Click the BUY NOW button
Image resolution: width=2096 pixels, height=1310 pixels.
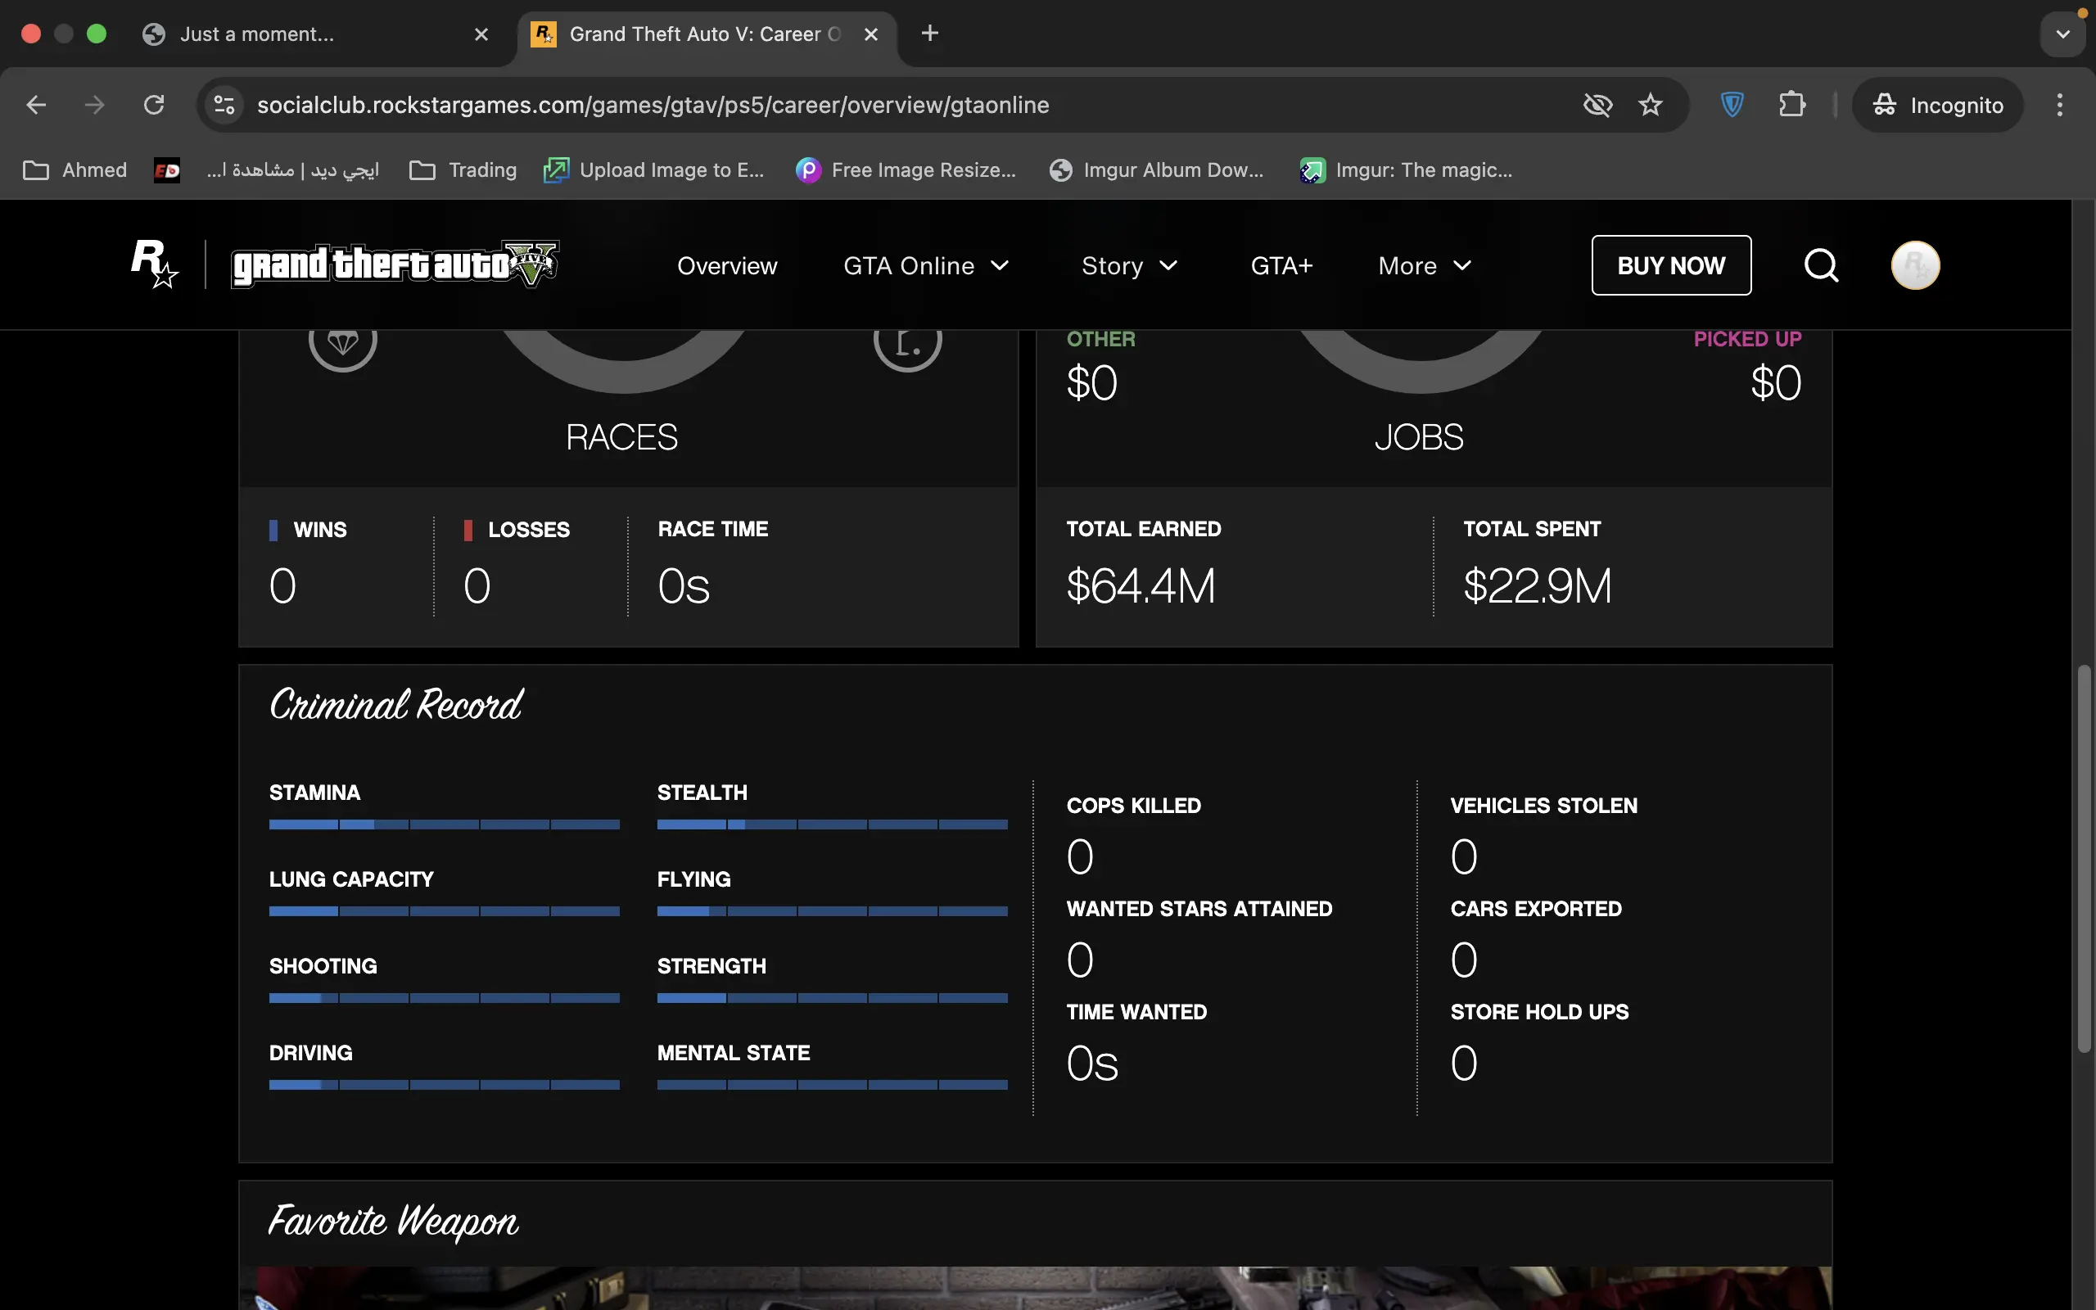click(x=1671, y=265)
